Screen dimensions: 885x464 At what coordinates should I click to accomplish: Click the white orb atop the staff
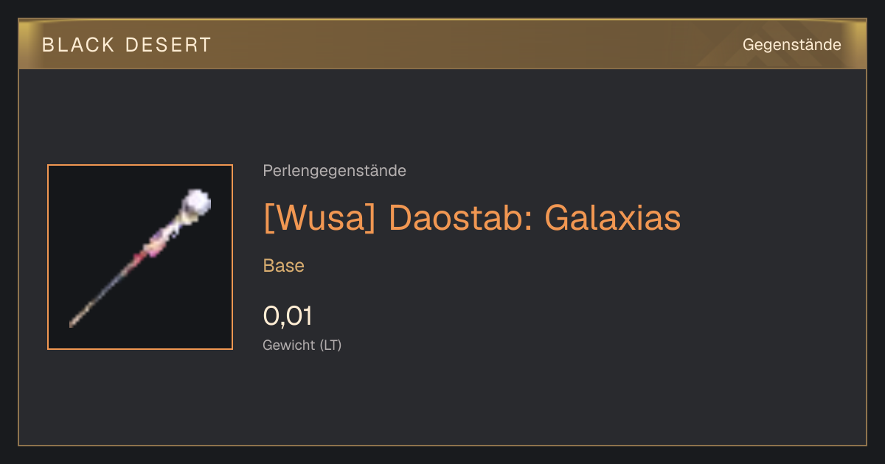[196, 203]
